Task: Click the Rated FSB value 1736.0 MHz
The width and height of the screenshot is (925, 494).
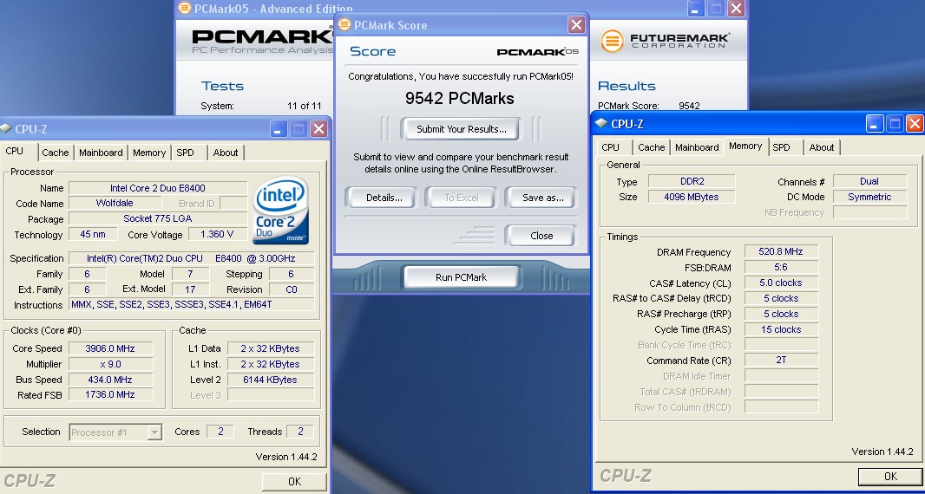Action: pos(110,394)
